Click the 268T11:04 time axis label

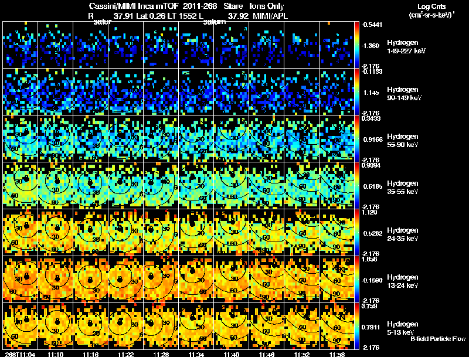[x=20, y=354]
